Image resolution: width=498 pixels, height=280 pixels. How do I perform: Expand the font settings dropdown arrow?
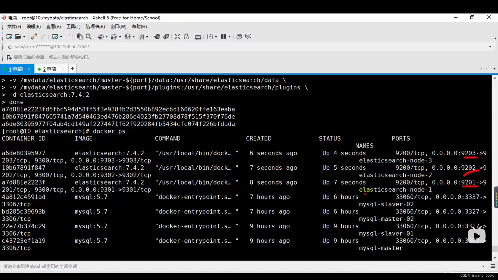[x=147, y=37]
